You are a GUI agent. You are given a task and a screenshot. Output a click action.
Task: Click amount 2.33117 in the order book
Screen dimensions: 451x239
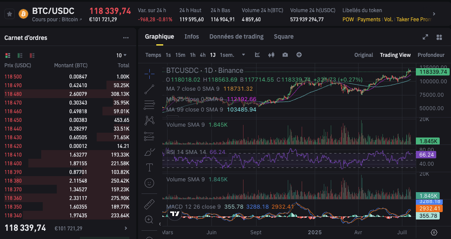click(x=78, y=198)
